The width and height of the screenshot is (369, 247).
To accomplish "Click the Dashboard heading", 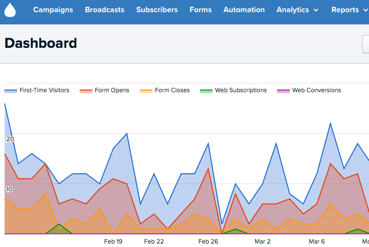I will [41, 43].
